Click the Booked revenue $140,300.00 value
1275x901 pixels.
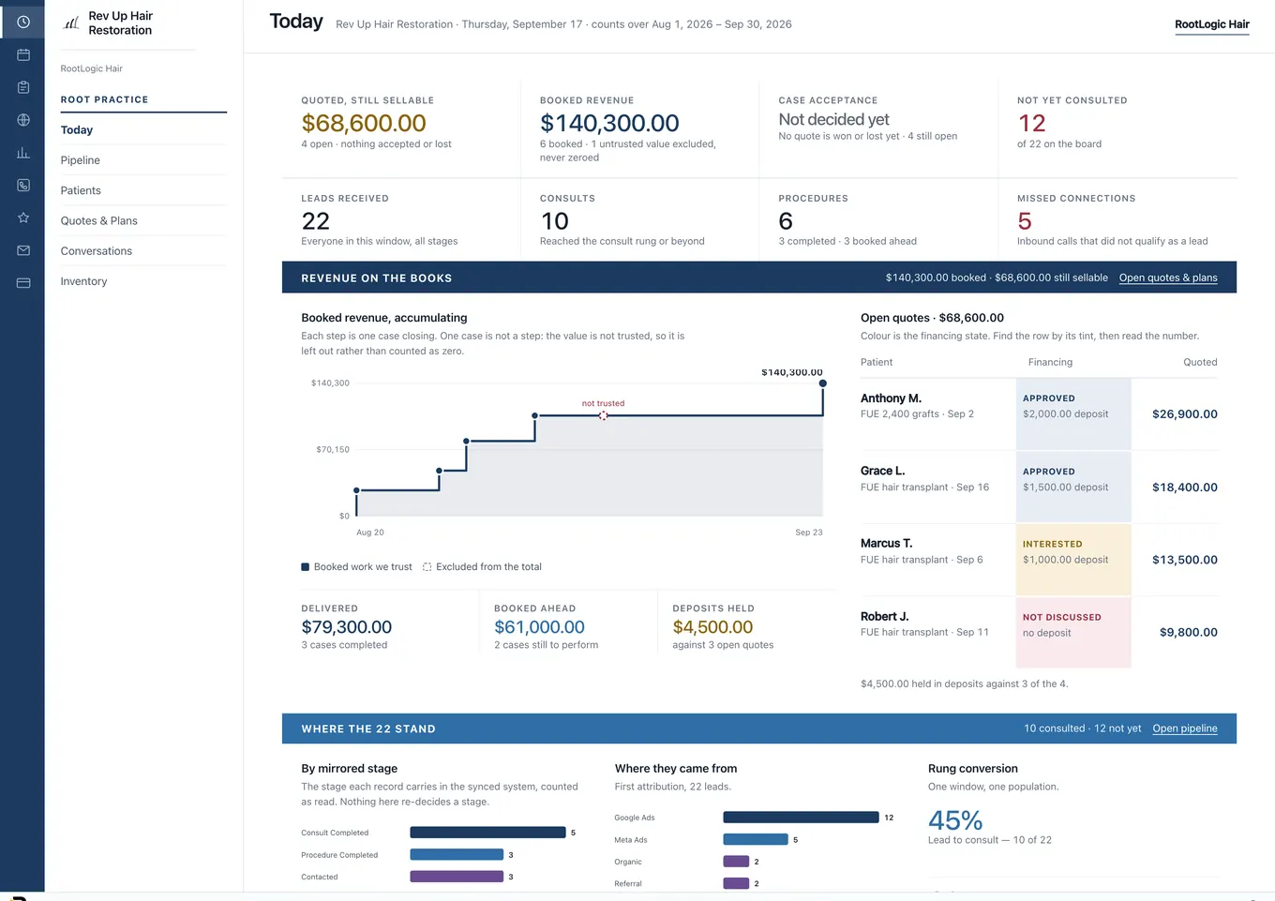[609, 123]
